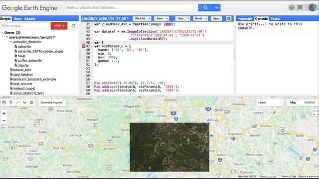Viewport: 319px width, 179px height.
Task: Run the script
Action: coord(180,18)
